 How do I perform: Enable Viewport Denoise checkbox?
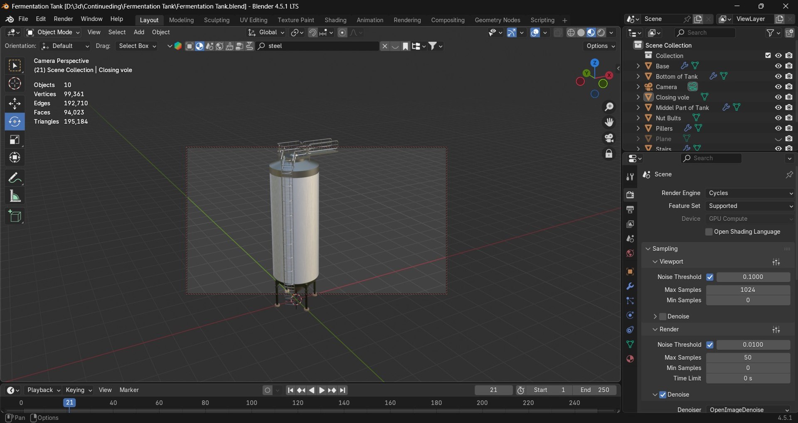coord(663,316)
